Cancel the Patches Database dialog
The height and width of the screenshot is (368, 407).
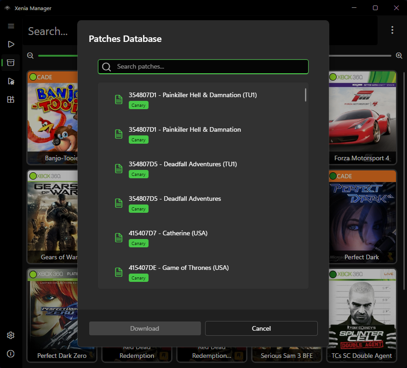tap(261, 328)
